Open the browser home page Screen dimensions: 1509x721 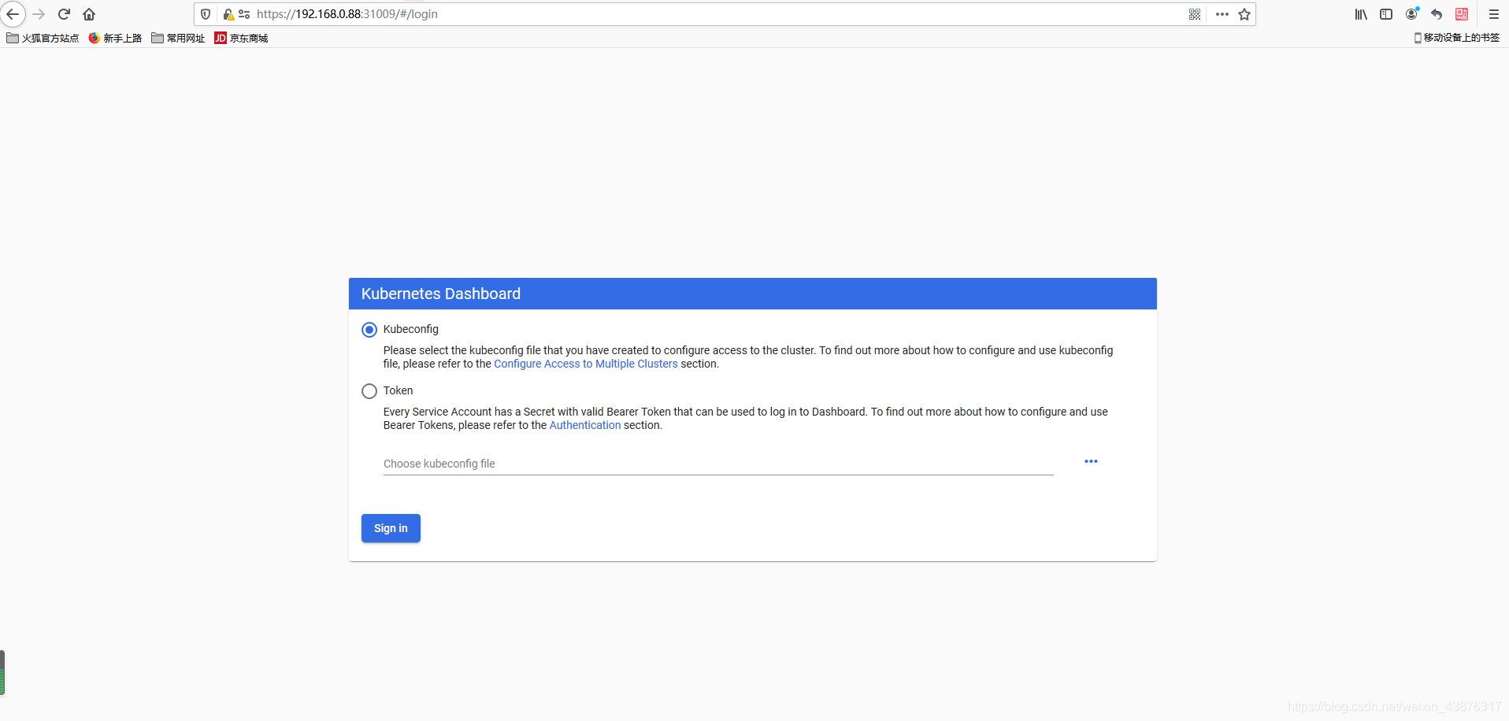point(89,14)
